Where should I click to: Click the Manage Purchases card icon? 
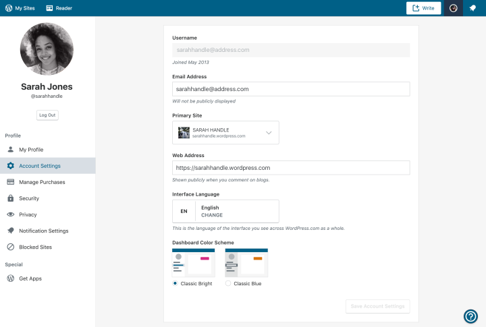(10, 182)
